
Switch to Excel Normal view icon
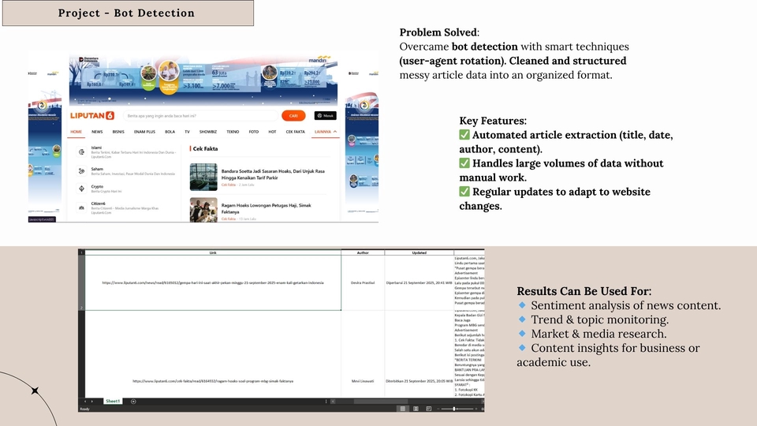pyautogui.click(x=404, y=409)
